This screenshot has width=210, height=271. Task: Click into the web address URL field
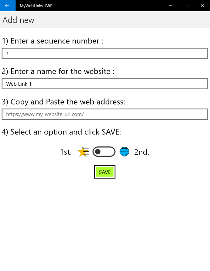click(x=105, y=114)
